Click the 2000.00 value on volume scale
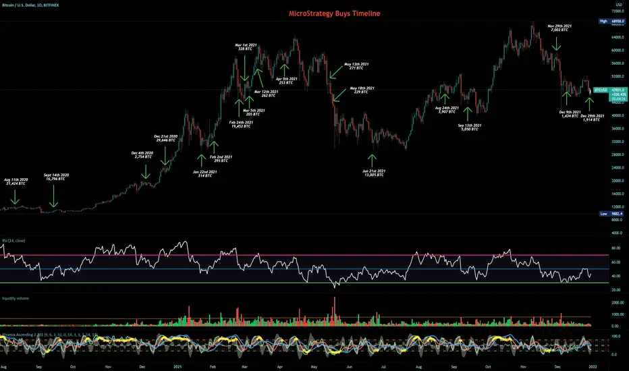 point(618,303)
